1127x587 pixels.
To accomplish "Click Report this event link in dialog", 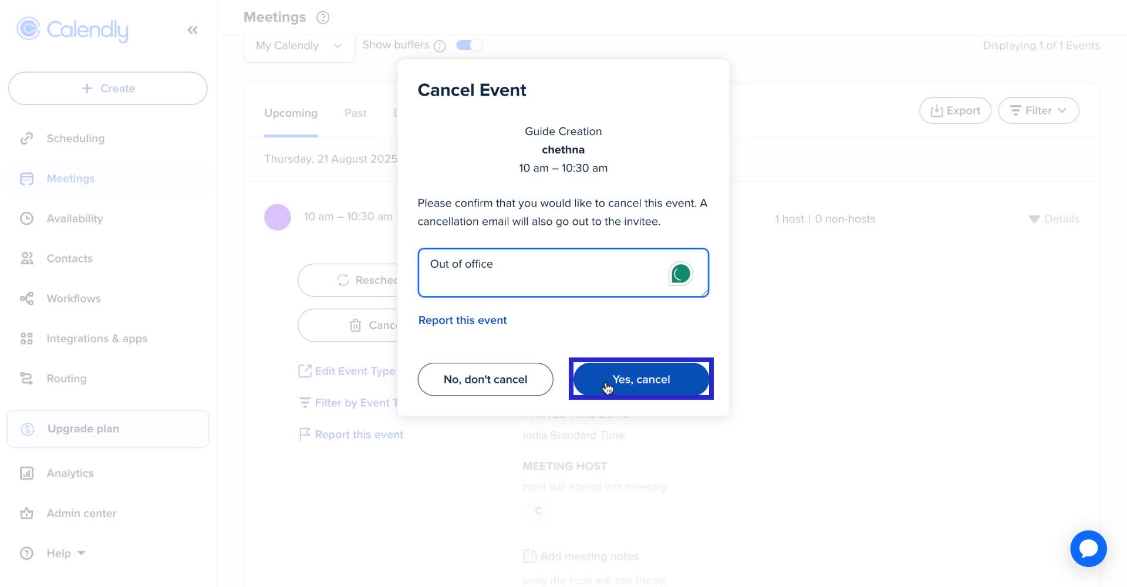I will click(x=463, y=320).
